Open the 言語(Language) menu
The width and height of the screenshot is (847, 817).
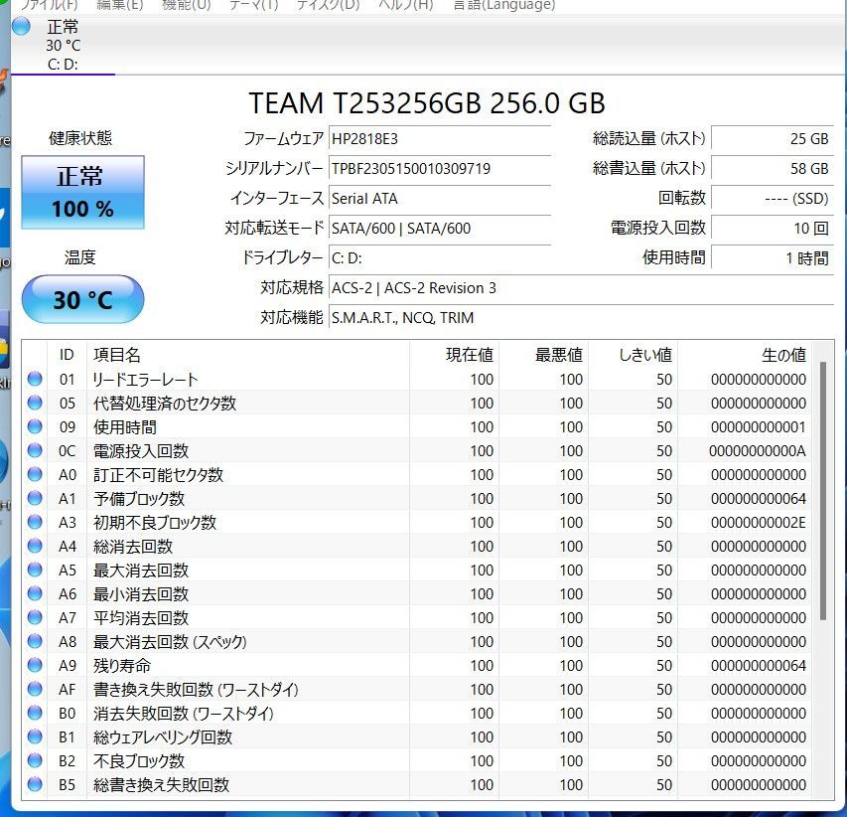[x=504, y=5]
